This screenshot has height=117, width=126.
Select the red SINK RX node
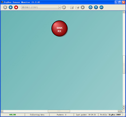[59, 28]
